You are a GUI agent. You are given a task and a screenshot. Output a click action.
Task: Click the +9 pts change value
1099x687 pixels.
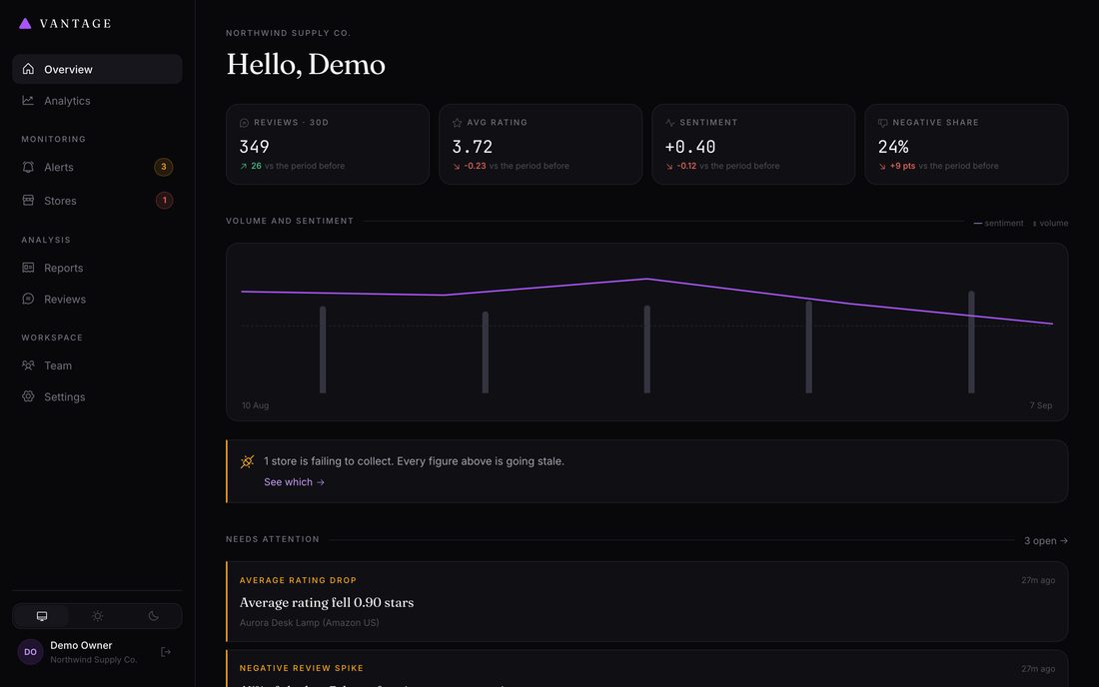[x=902, y=166]
